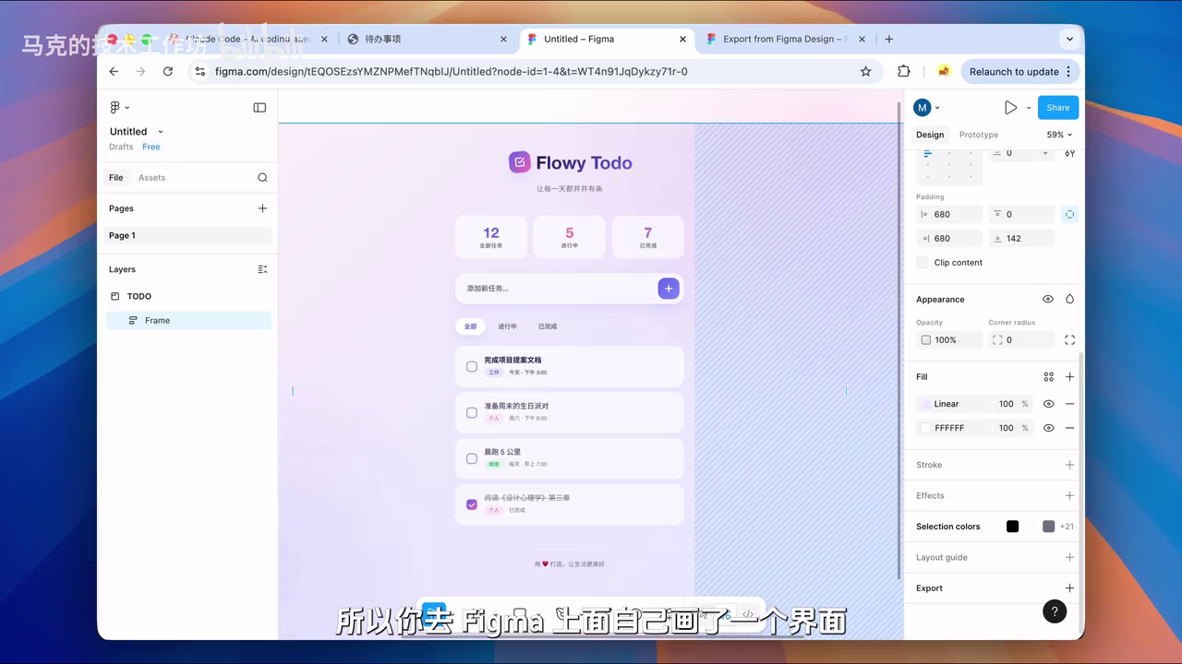Collapse the Layers list toggle
Image resolution: width=1182 pixels, height=664 pixels.
click(x=262, y=269)
